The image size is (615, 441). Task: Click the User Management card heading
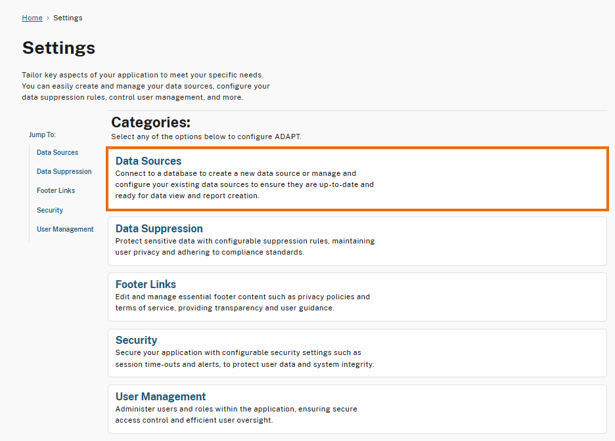160,396
